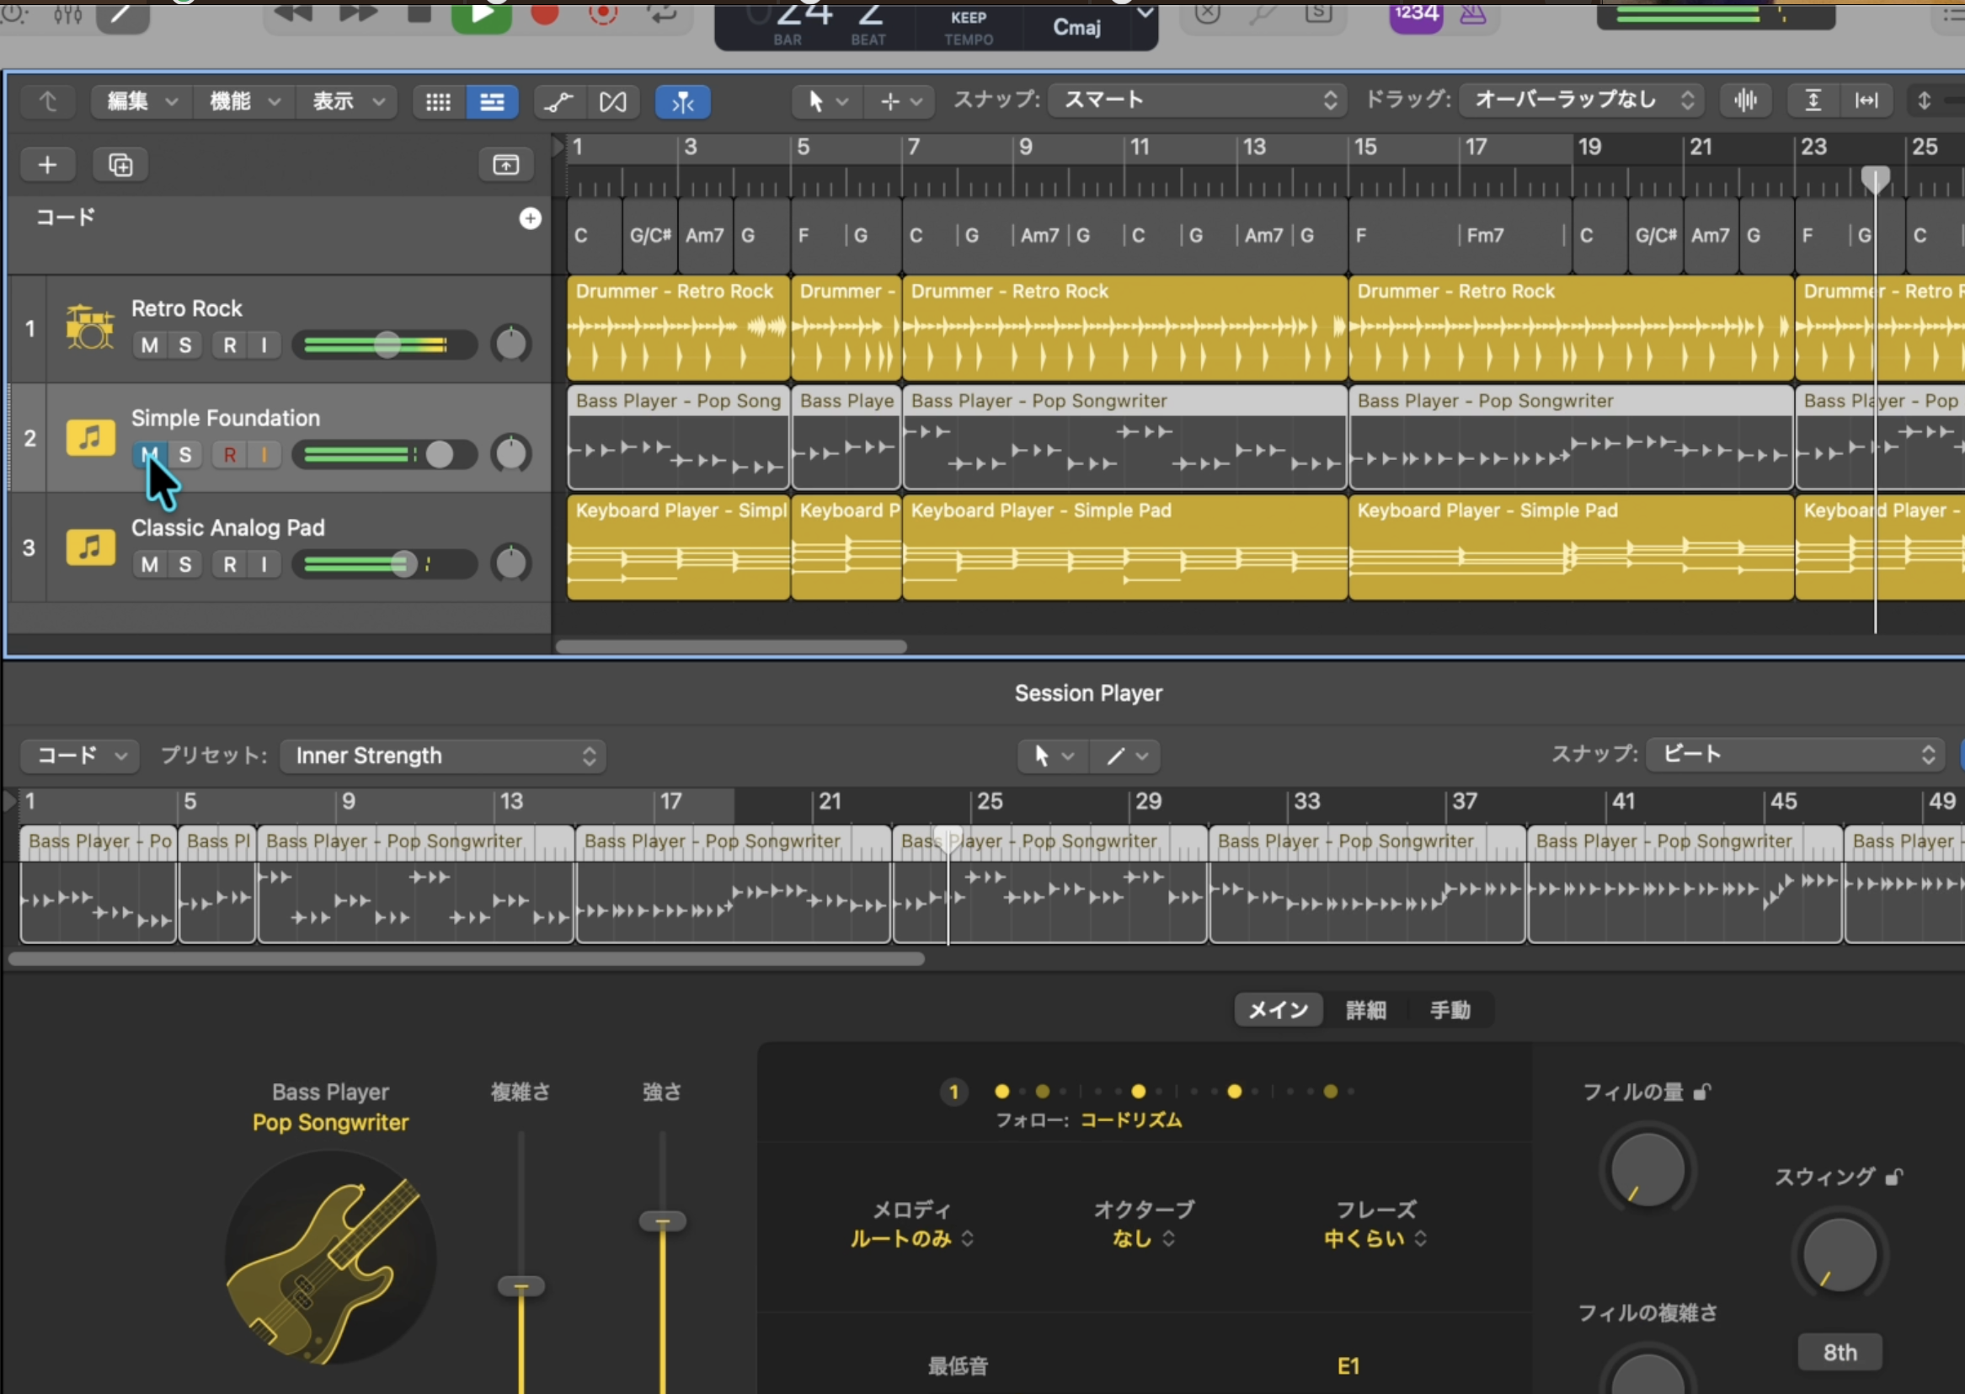Mute the Simple Foundation track

(x=149, y=455)
